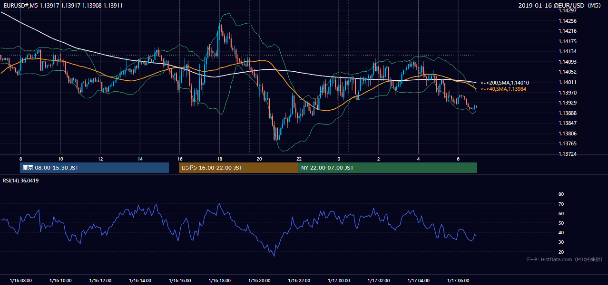Viewport: 608px width, 285px height.
Task: Click RSI level 60 on the scale
Action: coord(561,213)
